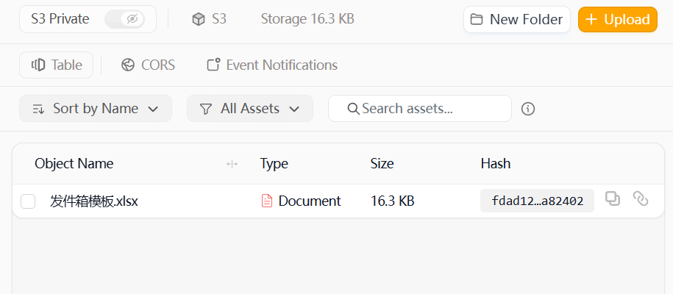Click the info icon beside search
The height and width of the screenshot is (294, 673).
(528, 109)
